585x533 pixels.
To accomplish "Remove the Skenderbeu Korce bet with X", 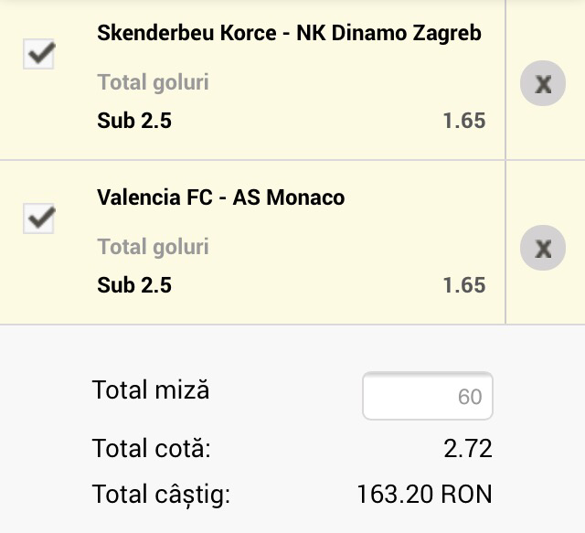I will [x=543, y=84].
